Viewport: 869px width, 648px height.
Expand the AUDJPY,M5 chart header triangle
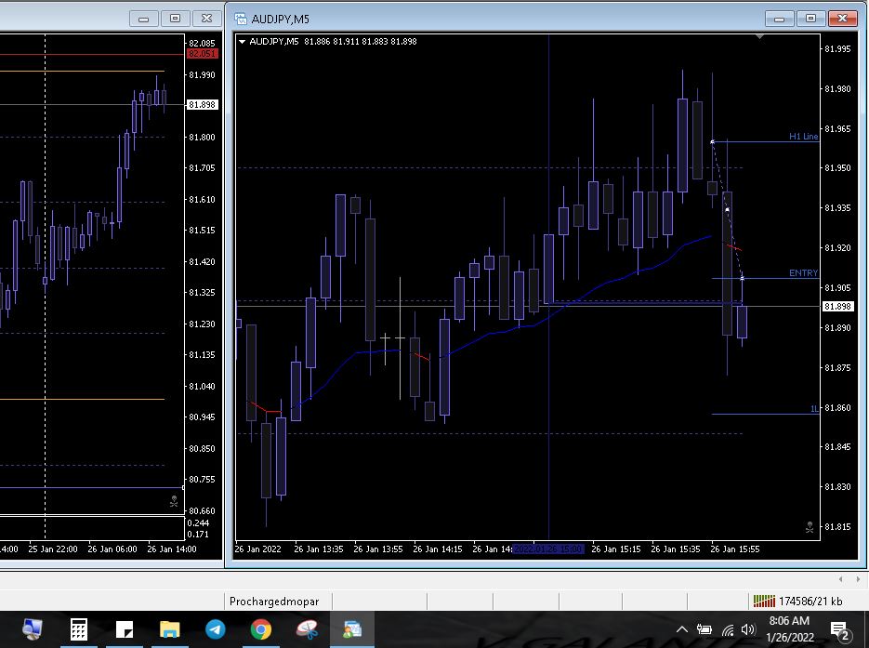pyautogui.click(x=243, y=41)
